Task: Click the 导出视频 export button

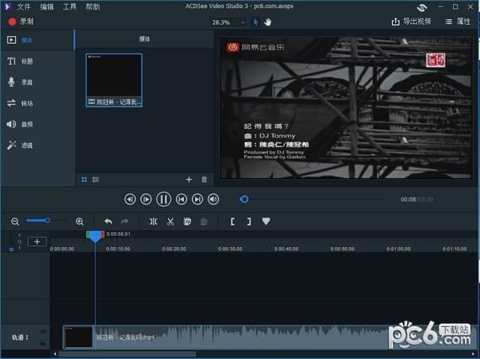Action: 411,22
